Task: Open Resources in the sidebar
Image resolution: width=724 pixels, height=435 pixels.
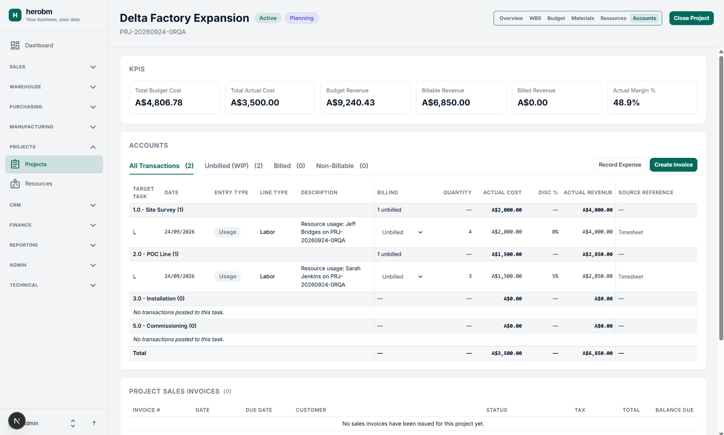Action: 54,184
